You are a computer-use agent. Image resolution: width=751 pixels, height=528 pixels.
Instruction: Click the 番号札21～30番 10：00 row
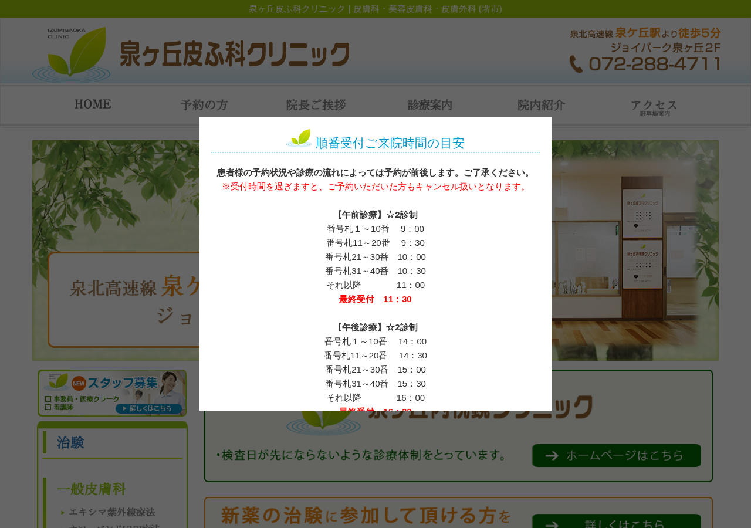375,257
